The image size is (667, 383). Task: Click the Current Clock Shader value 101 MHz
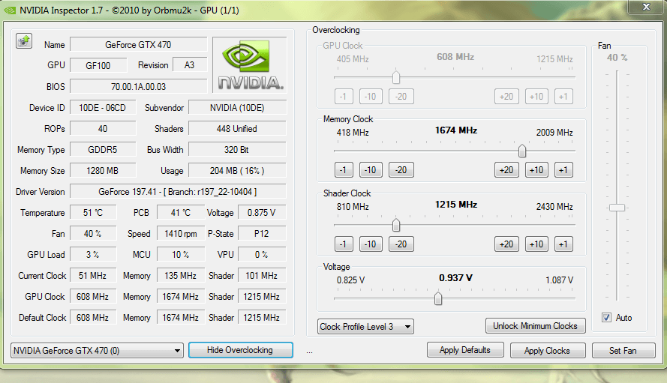pos(262,276)
